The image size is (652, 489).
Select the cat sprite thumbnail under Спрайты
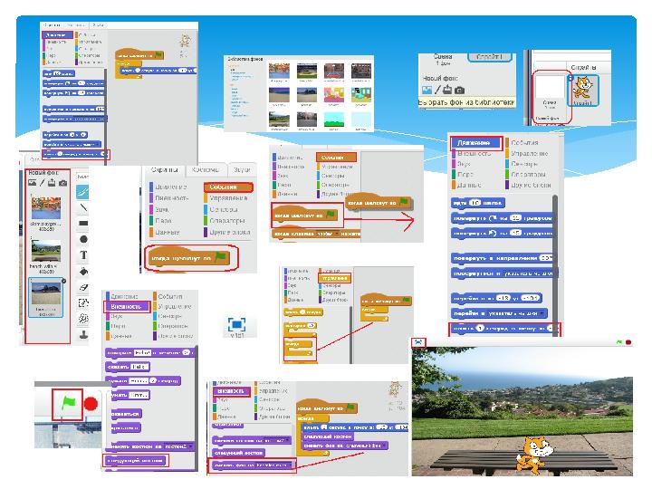[584, 91]
